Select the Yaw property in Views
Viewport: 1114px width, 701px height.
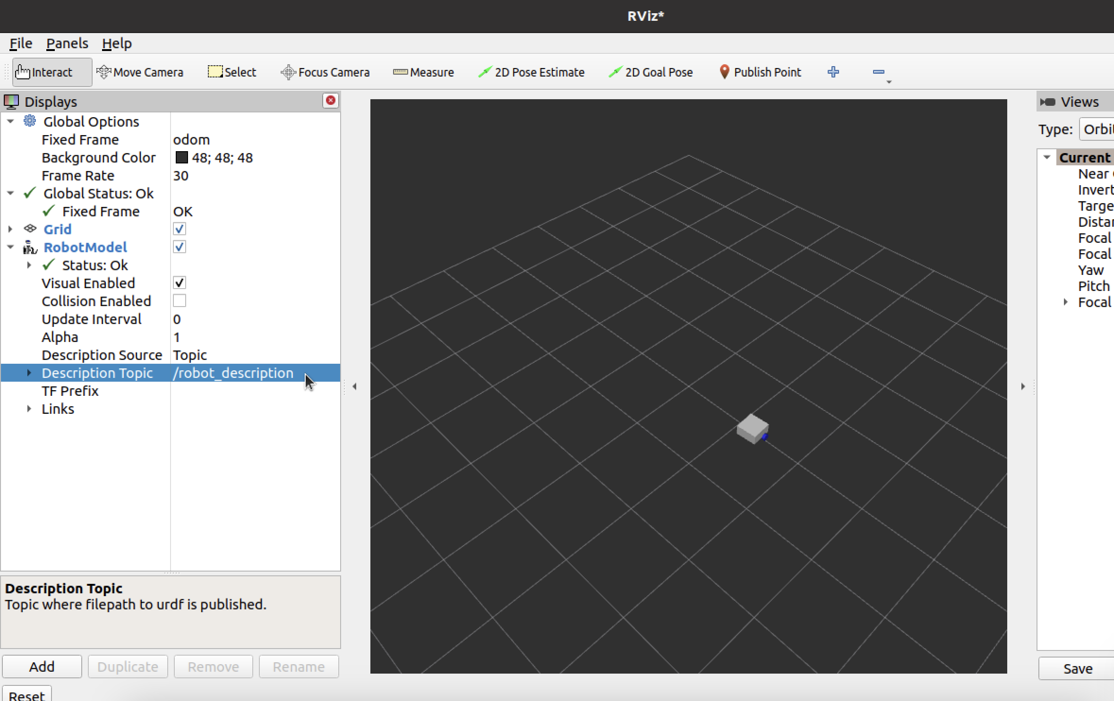pos(1091,270)
